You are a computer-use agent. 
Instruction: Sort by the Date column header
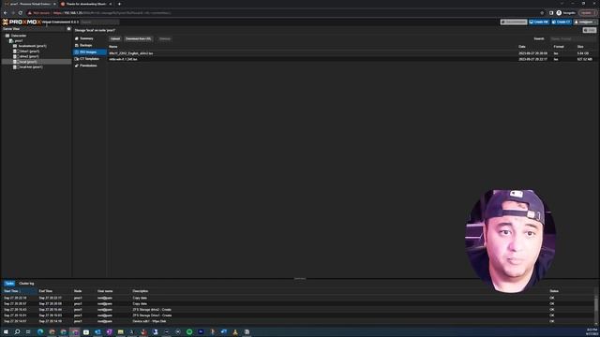[x=522, y=47]
